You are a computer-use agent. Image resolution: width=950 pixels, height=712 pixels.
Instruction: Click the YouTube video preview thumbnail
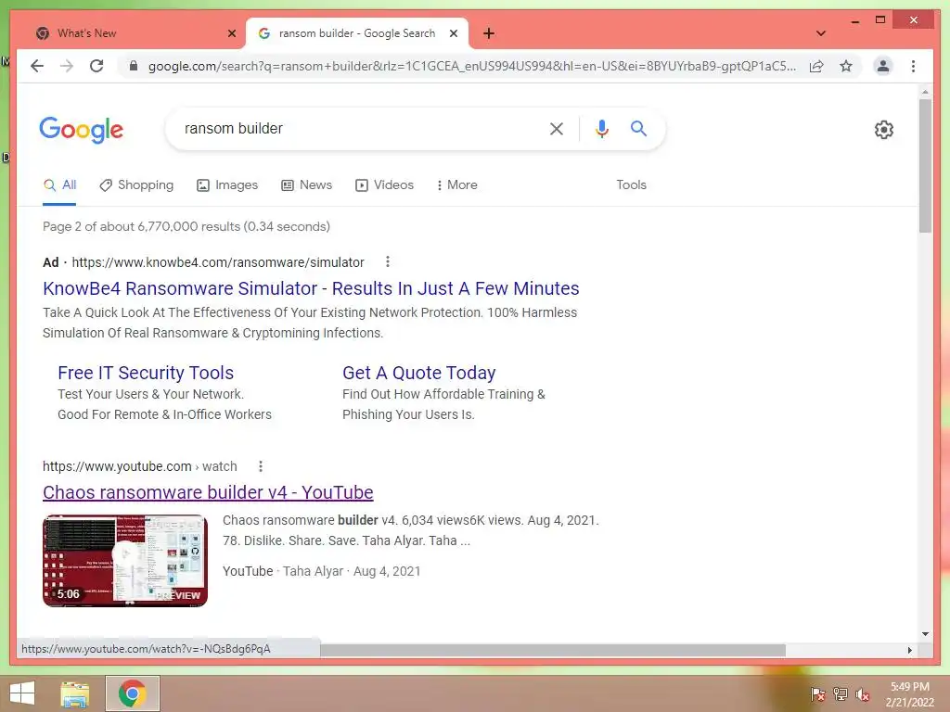coord(125,561)
